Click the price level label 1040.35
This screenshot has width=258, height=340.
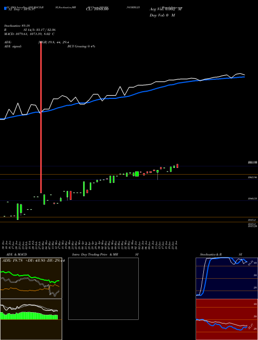tap(252, 198)
